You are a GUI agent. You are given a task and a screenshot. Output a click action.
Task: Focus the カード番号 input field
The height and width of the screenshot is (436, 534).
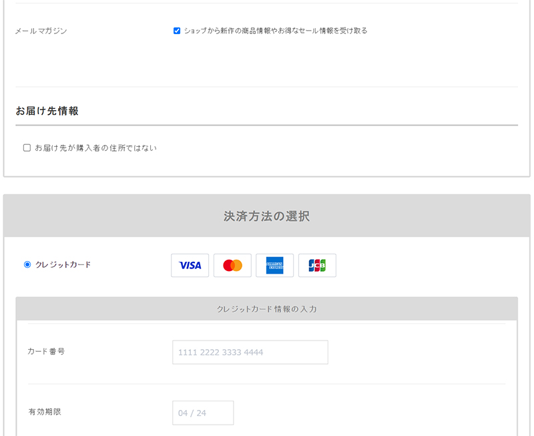[x=250, y=353]
